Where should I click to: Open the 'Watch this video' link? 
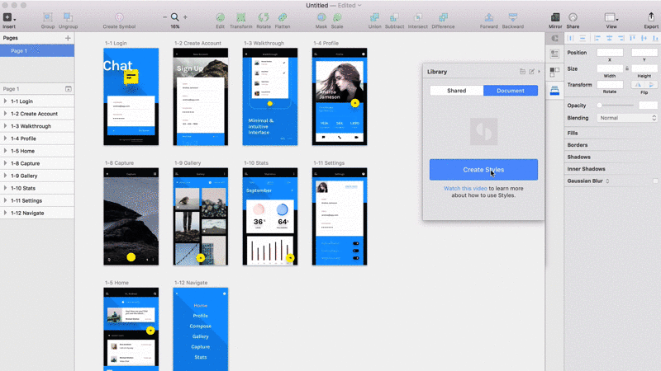[x=464, y=188]
